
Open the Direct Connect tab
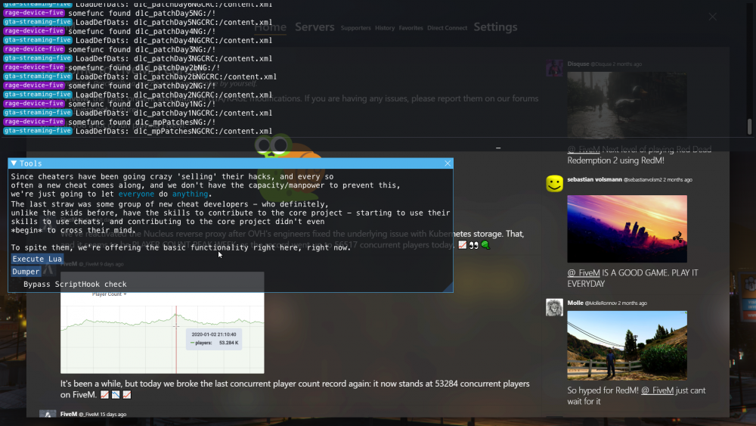pos(447,28)
